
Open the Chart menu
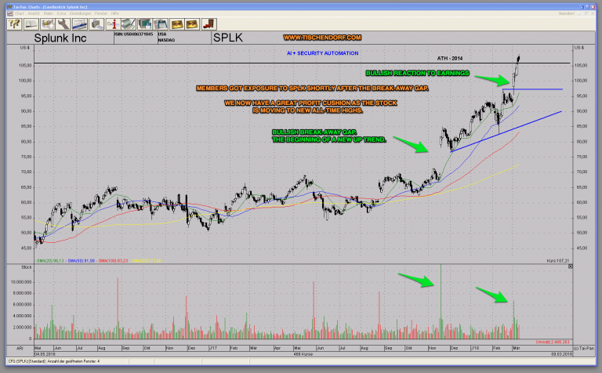20,13
